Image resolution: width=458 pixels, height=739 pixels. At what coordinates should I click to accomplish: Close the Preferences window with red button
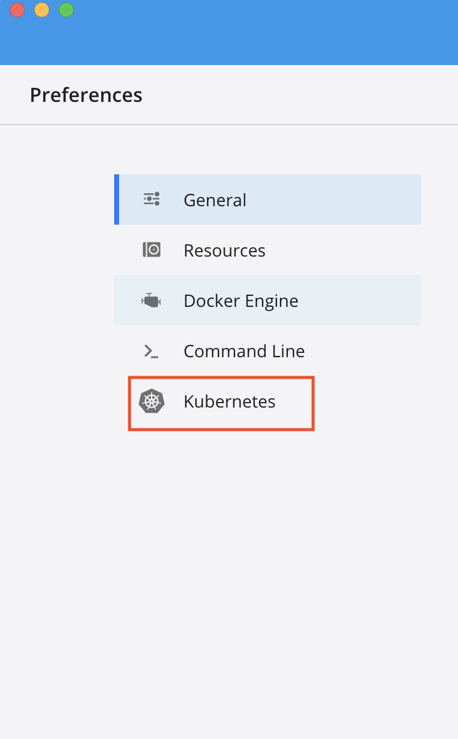tap(17, 10)
